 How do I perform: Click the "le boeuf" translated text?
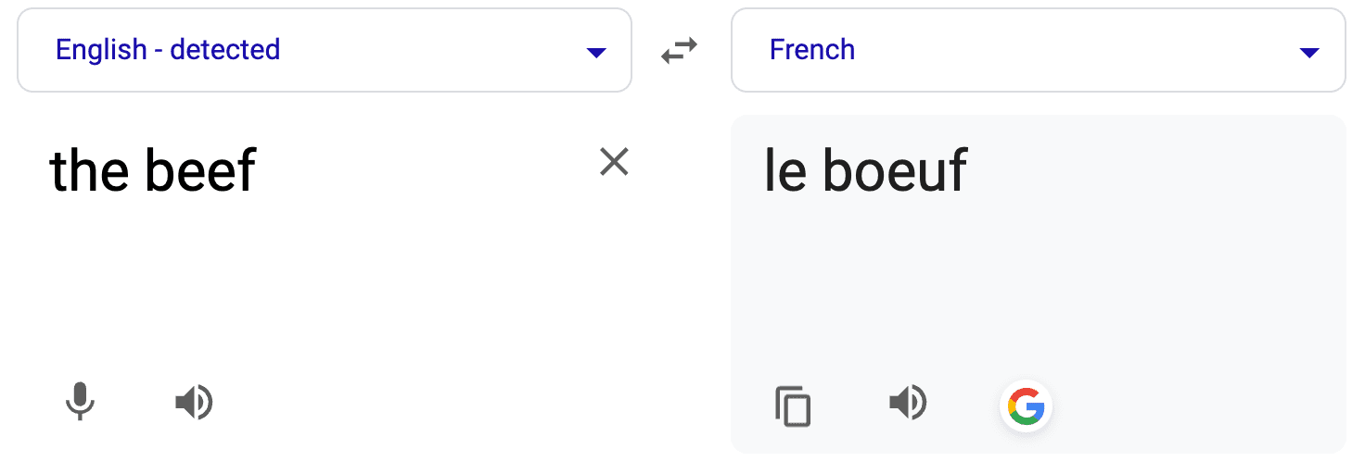[x=865, y=171]
